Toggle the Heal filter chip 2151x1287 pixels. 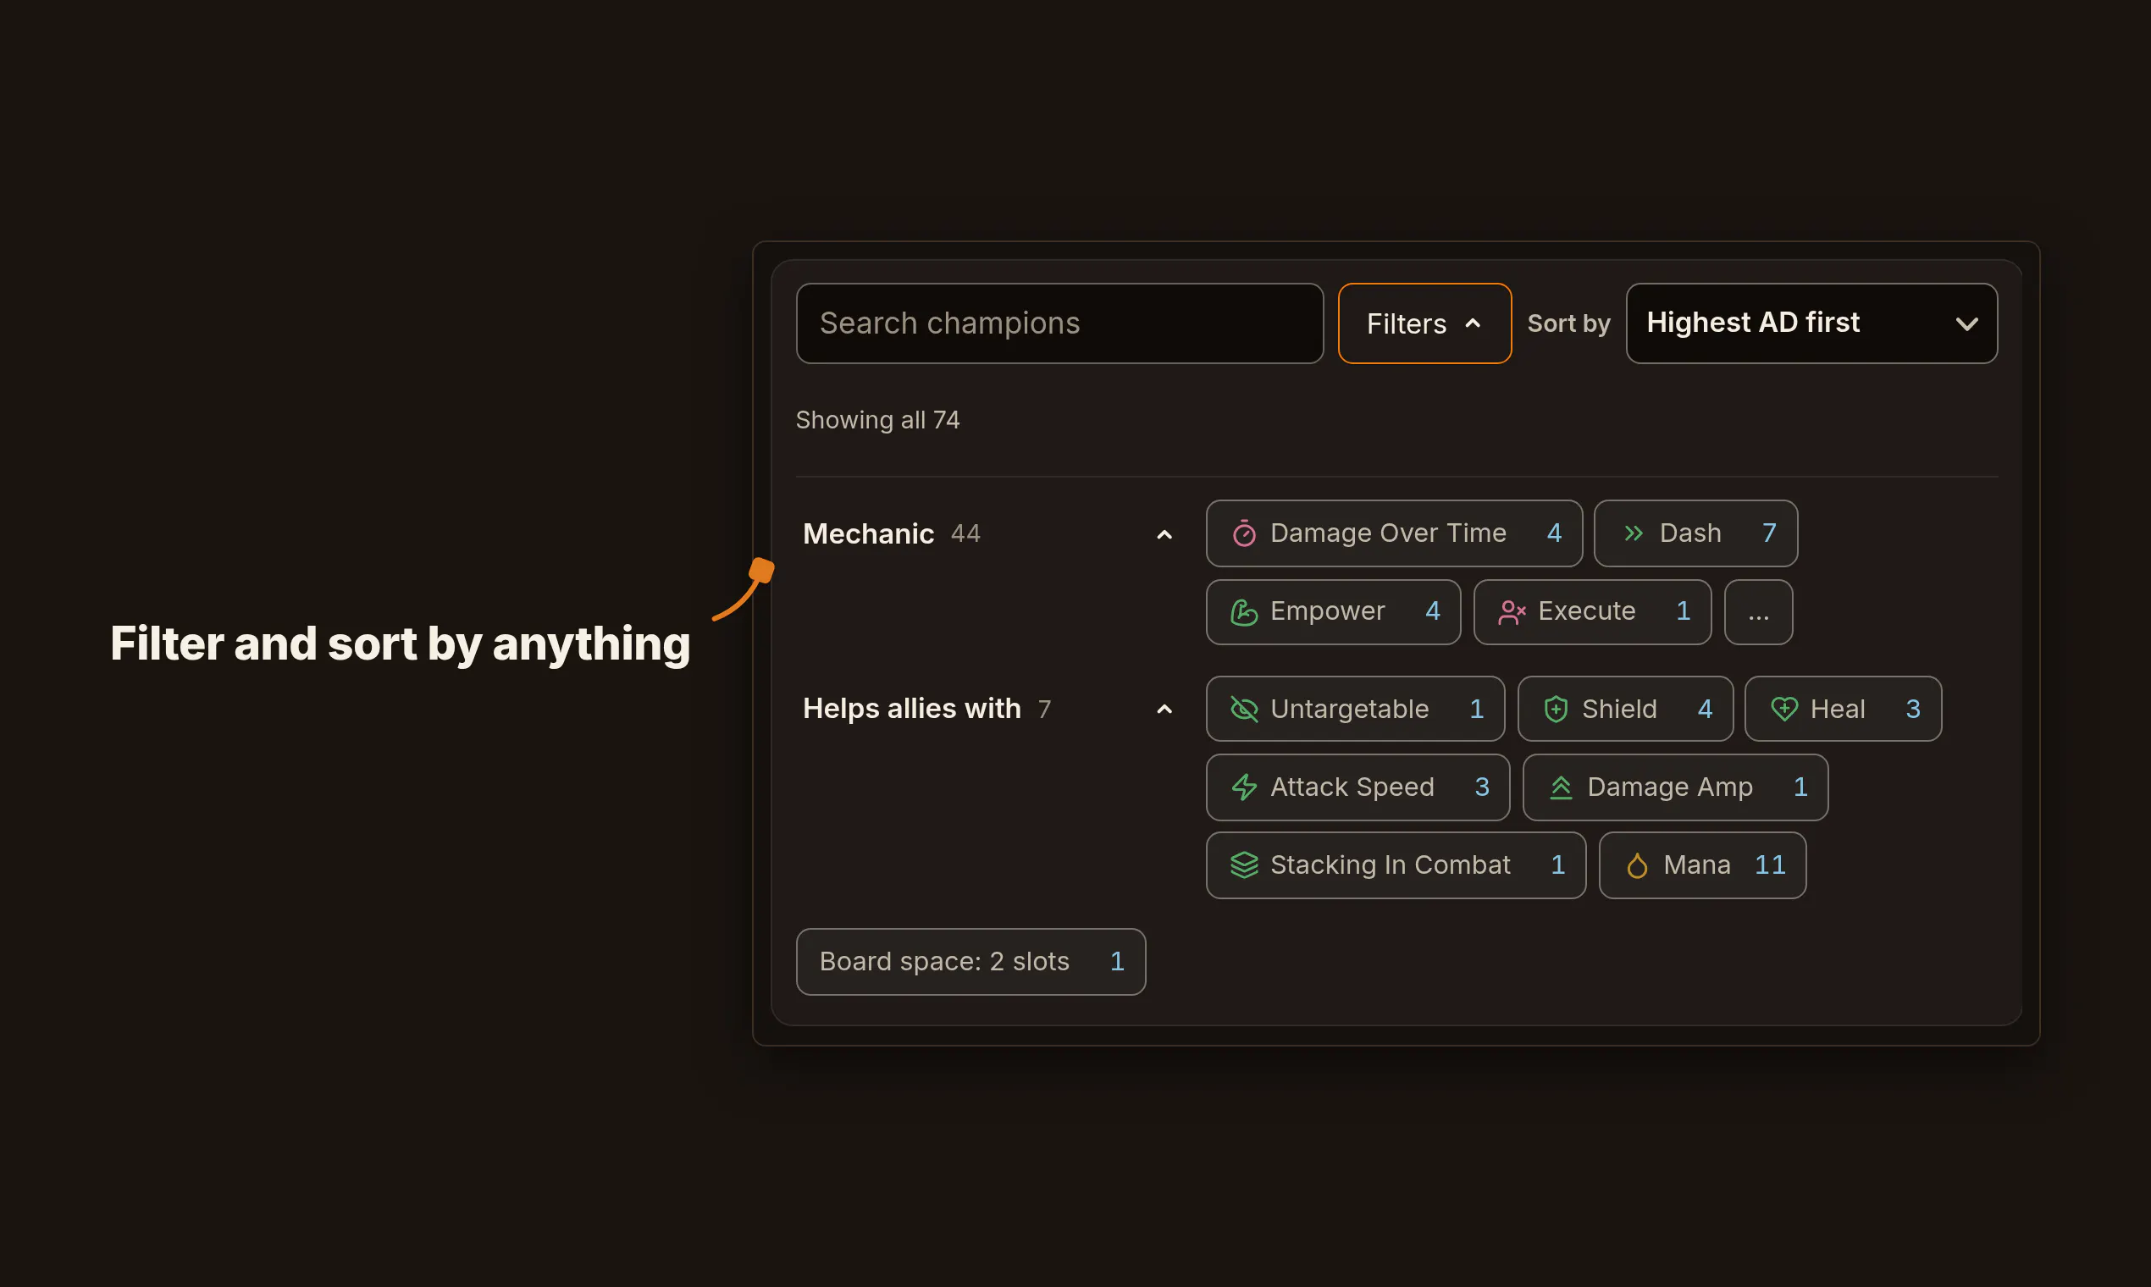(1843, 710)
